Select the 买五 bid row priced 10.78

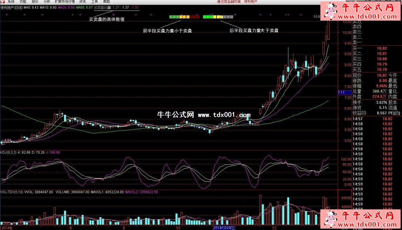pos(370,69)
